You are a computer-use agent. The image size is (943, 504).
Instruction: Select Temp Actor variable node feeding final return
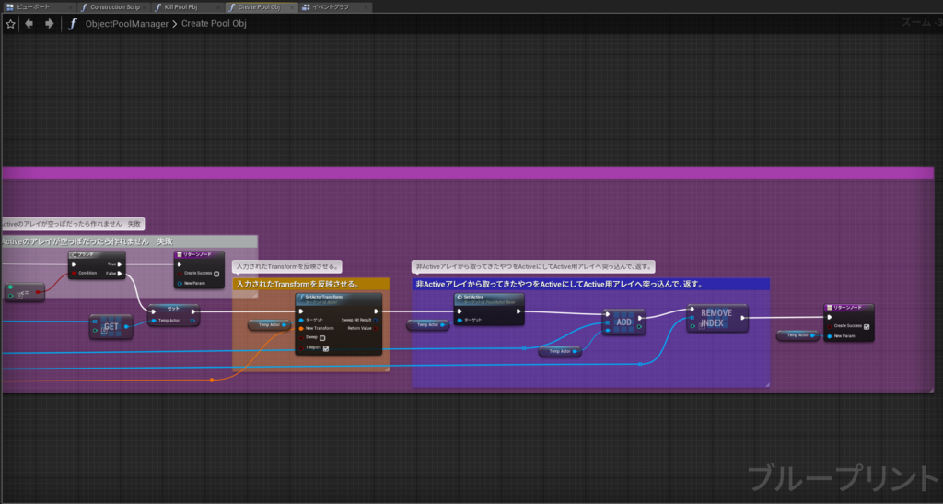point(797,335)
